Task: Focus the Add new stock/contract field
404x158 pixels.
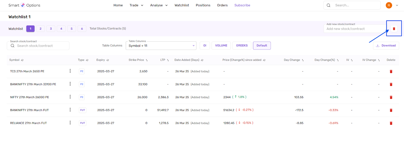Action: (x=353, y=29)
